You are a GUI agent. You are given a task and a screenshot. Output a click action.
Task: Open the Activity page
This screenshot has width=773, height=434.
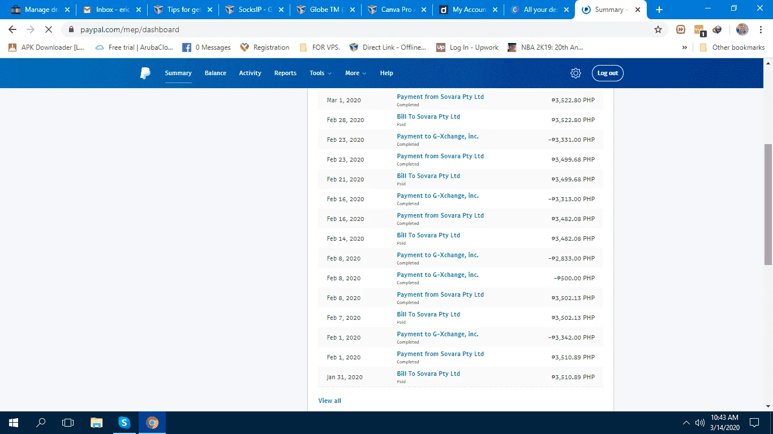pyautogui.click(x=250, y=73)
